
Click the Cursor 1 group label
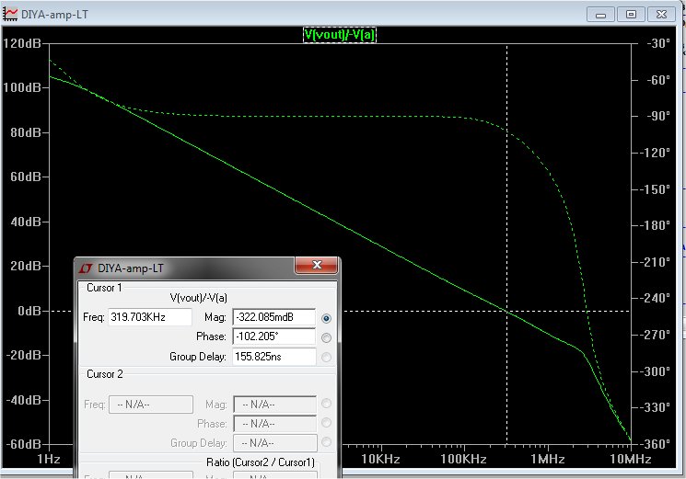click(104, 288)
